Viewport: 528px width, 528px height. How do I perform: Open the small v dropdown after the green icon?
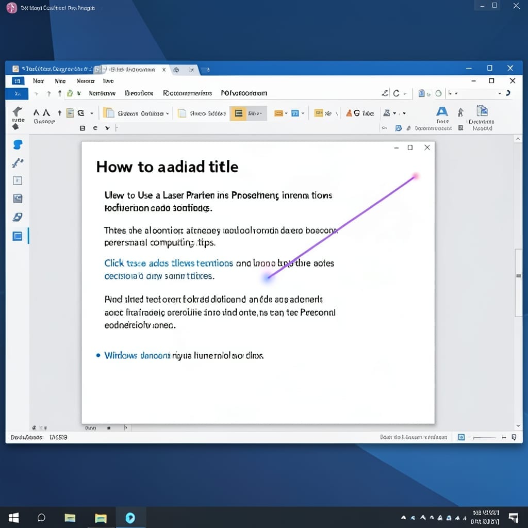pyautogui.click(x=79, y=93)
